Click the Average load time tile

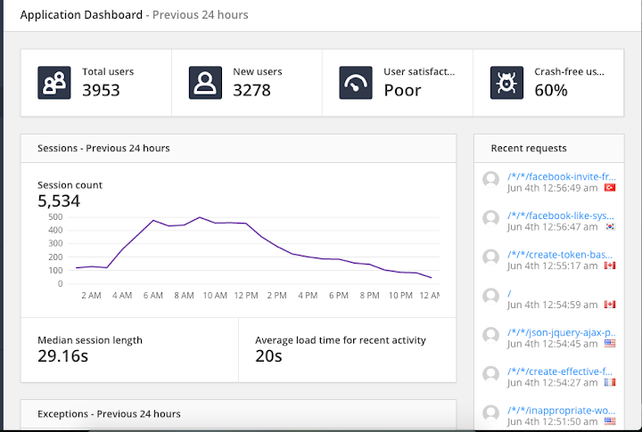(x=347, y=350)
